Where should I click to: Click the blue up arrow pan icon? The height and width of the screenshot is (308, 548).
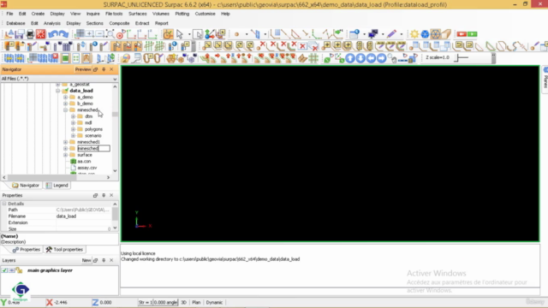(x=350, y=58)
